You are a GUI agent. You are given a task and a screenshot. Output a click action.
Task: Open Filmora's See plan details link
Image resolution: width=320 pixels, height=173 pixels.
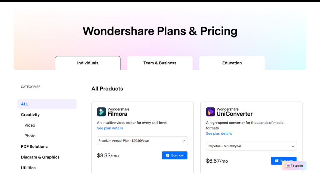pos(110,128)
